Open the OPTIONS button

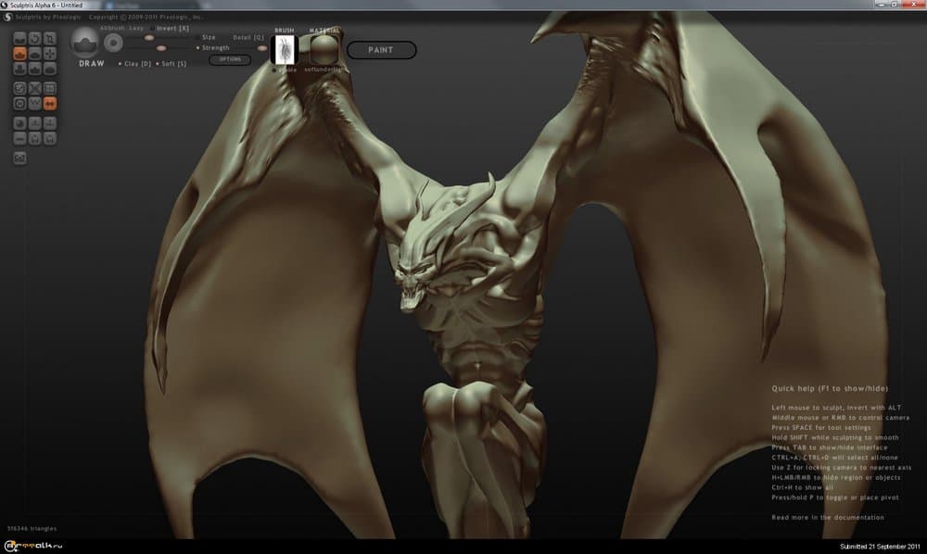[x=230, y=59]
